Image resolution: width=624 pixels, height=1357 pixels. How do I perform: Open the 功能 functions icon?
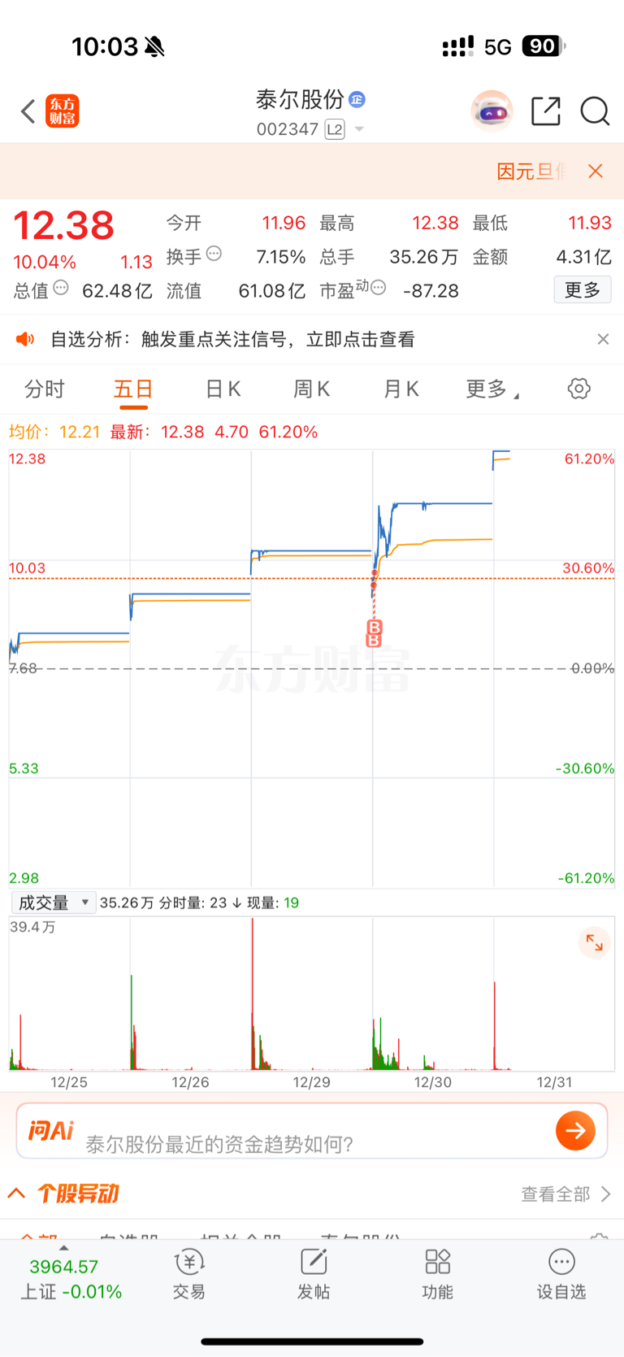437,1275
